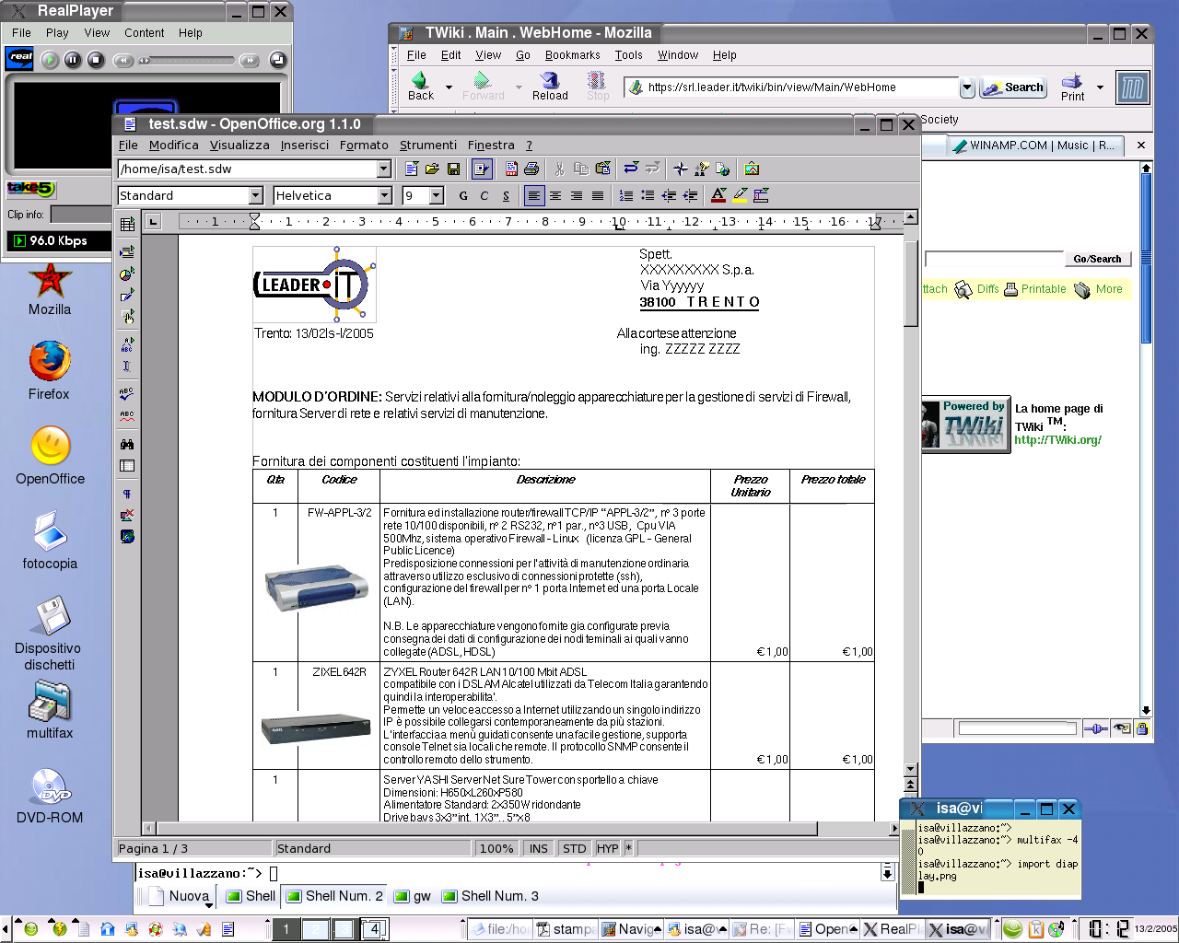Click the Insert table icon in left toolbar
The image size is (1179, 943).
coord(127,225)
